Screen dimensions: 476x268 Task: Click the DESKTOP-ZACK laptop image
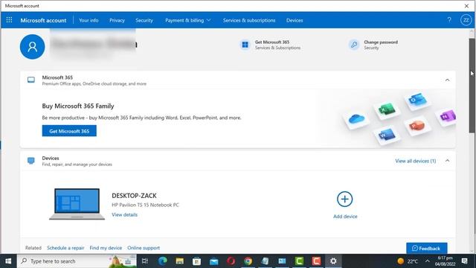click(x=77, y=204)
